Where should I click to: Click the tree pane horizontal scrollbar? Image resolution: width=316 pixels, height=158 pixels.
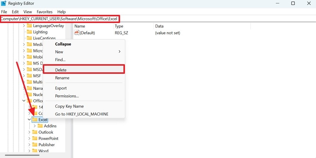point(22,155)
